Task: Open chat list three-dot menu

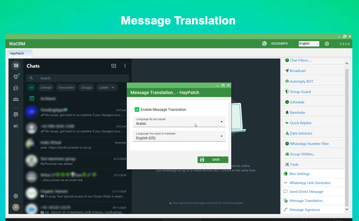Action: pos(125,66)
